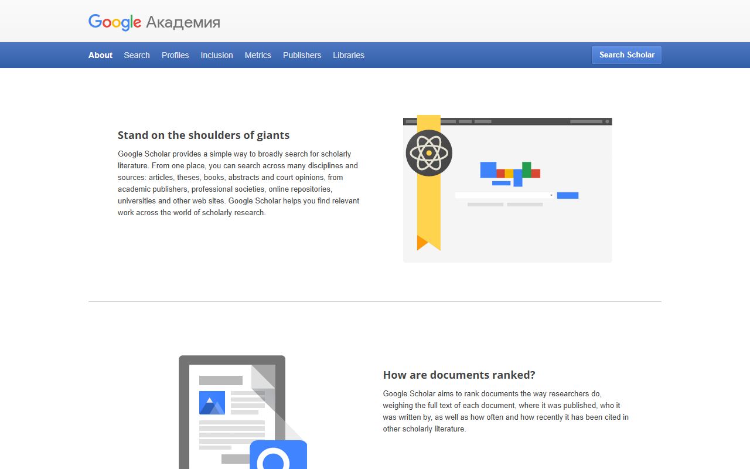Open the Profiles tab

tap(175, 55)
